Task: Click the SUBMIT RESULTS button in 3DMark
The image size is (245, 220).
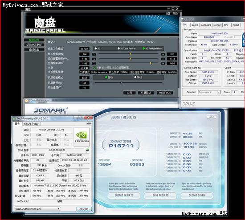Action: (x=124, y=196)
